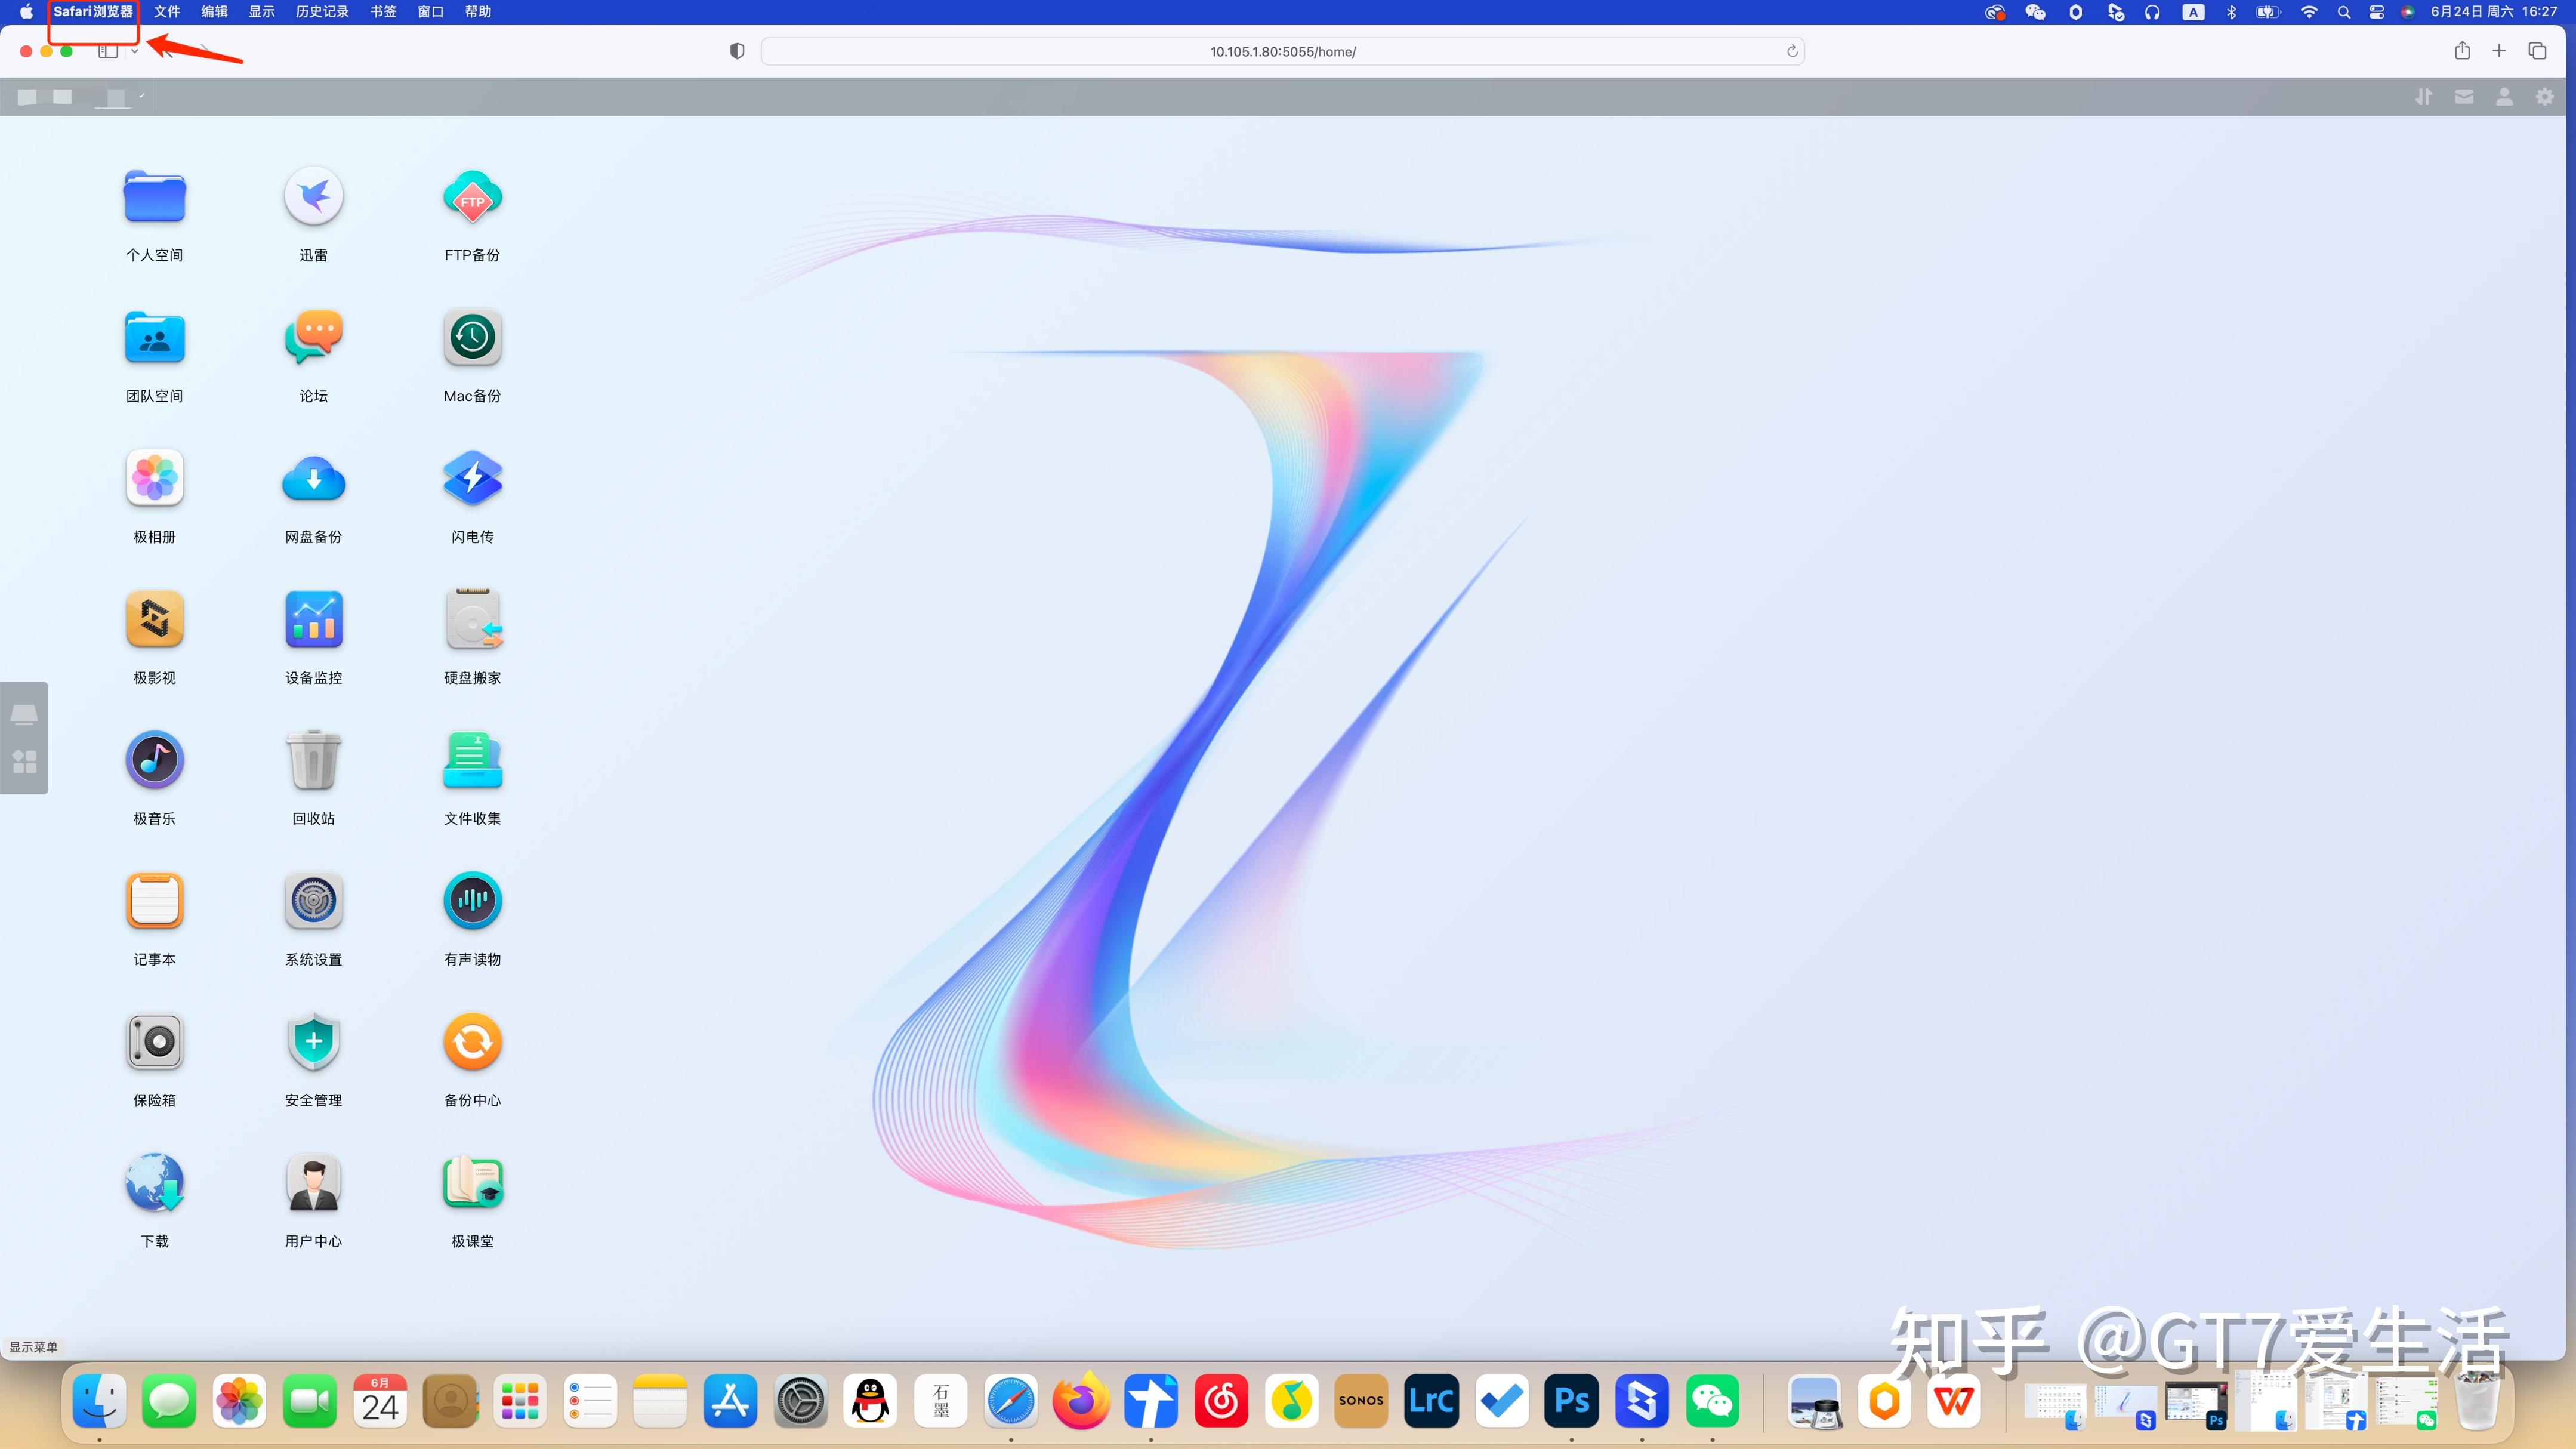This screenshot has height=1449, width=2576.
Task: Open 备份中心 backup center
Action: tap(472, 1042)
